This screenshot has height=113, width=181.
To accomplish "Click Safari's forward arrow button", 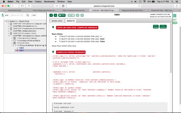I will (17, 6).
